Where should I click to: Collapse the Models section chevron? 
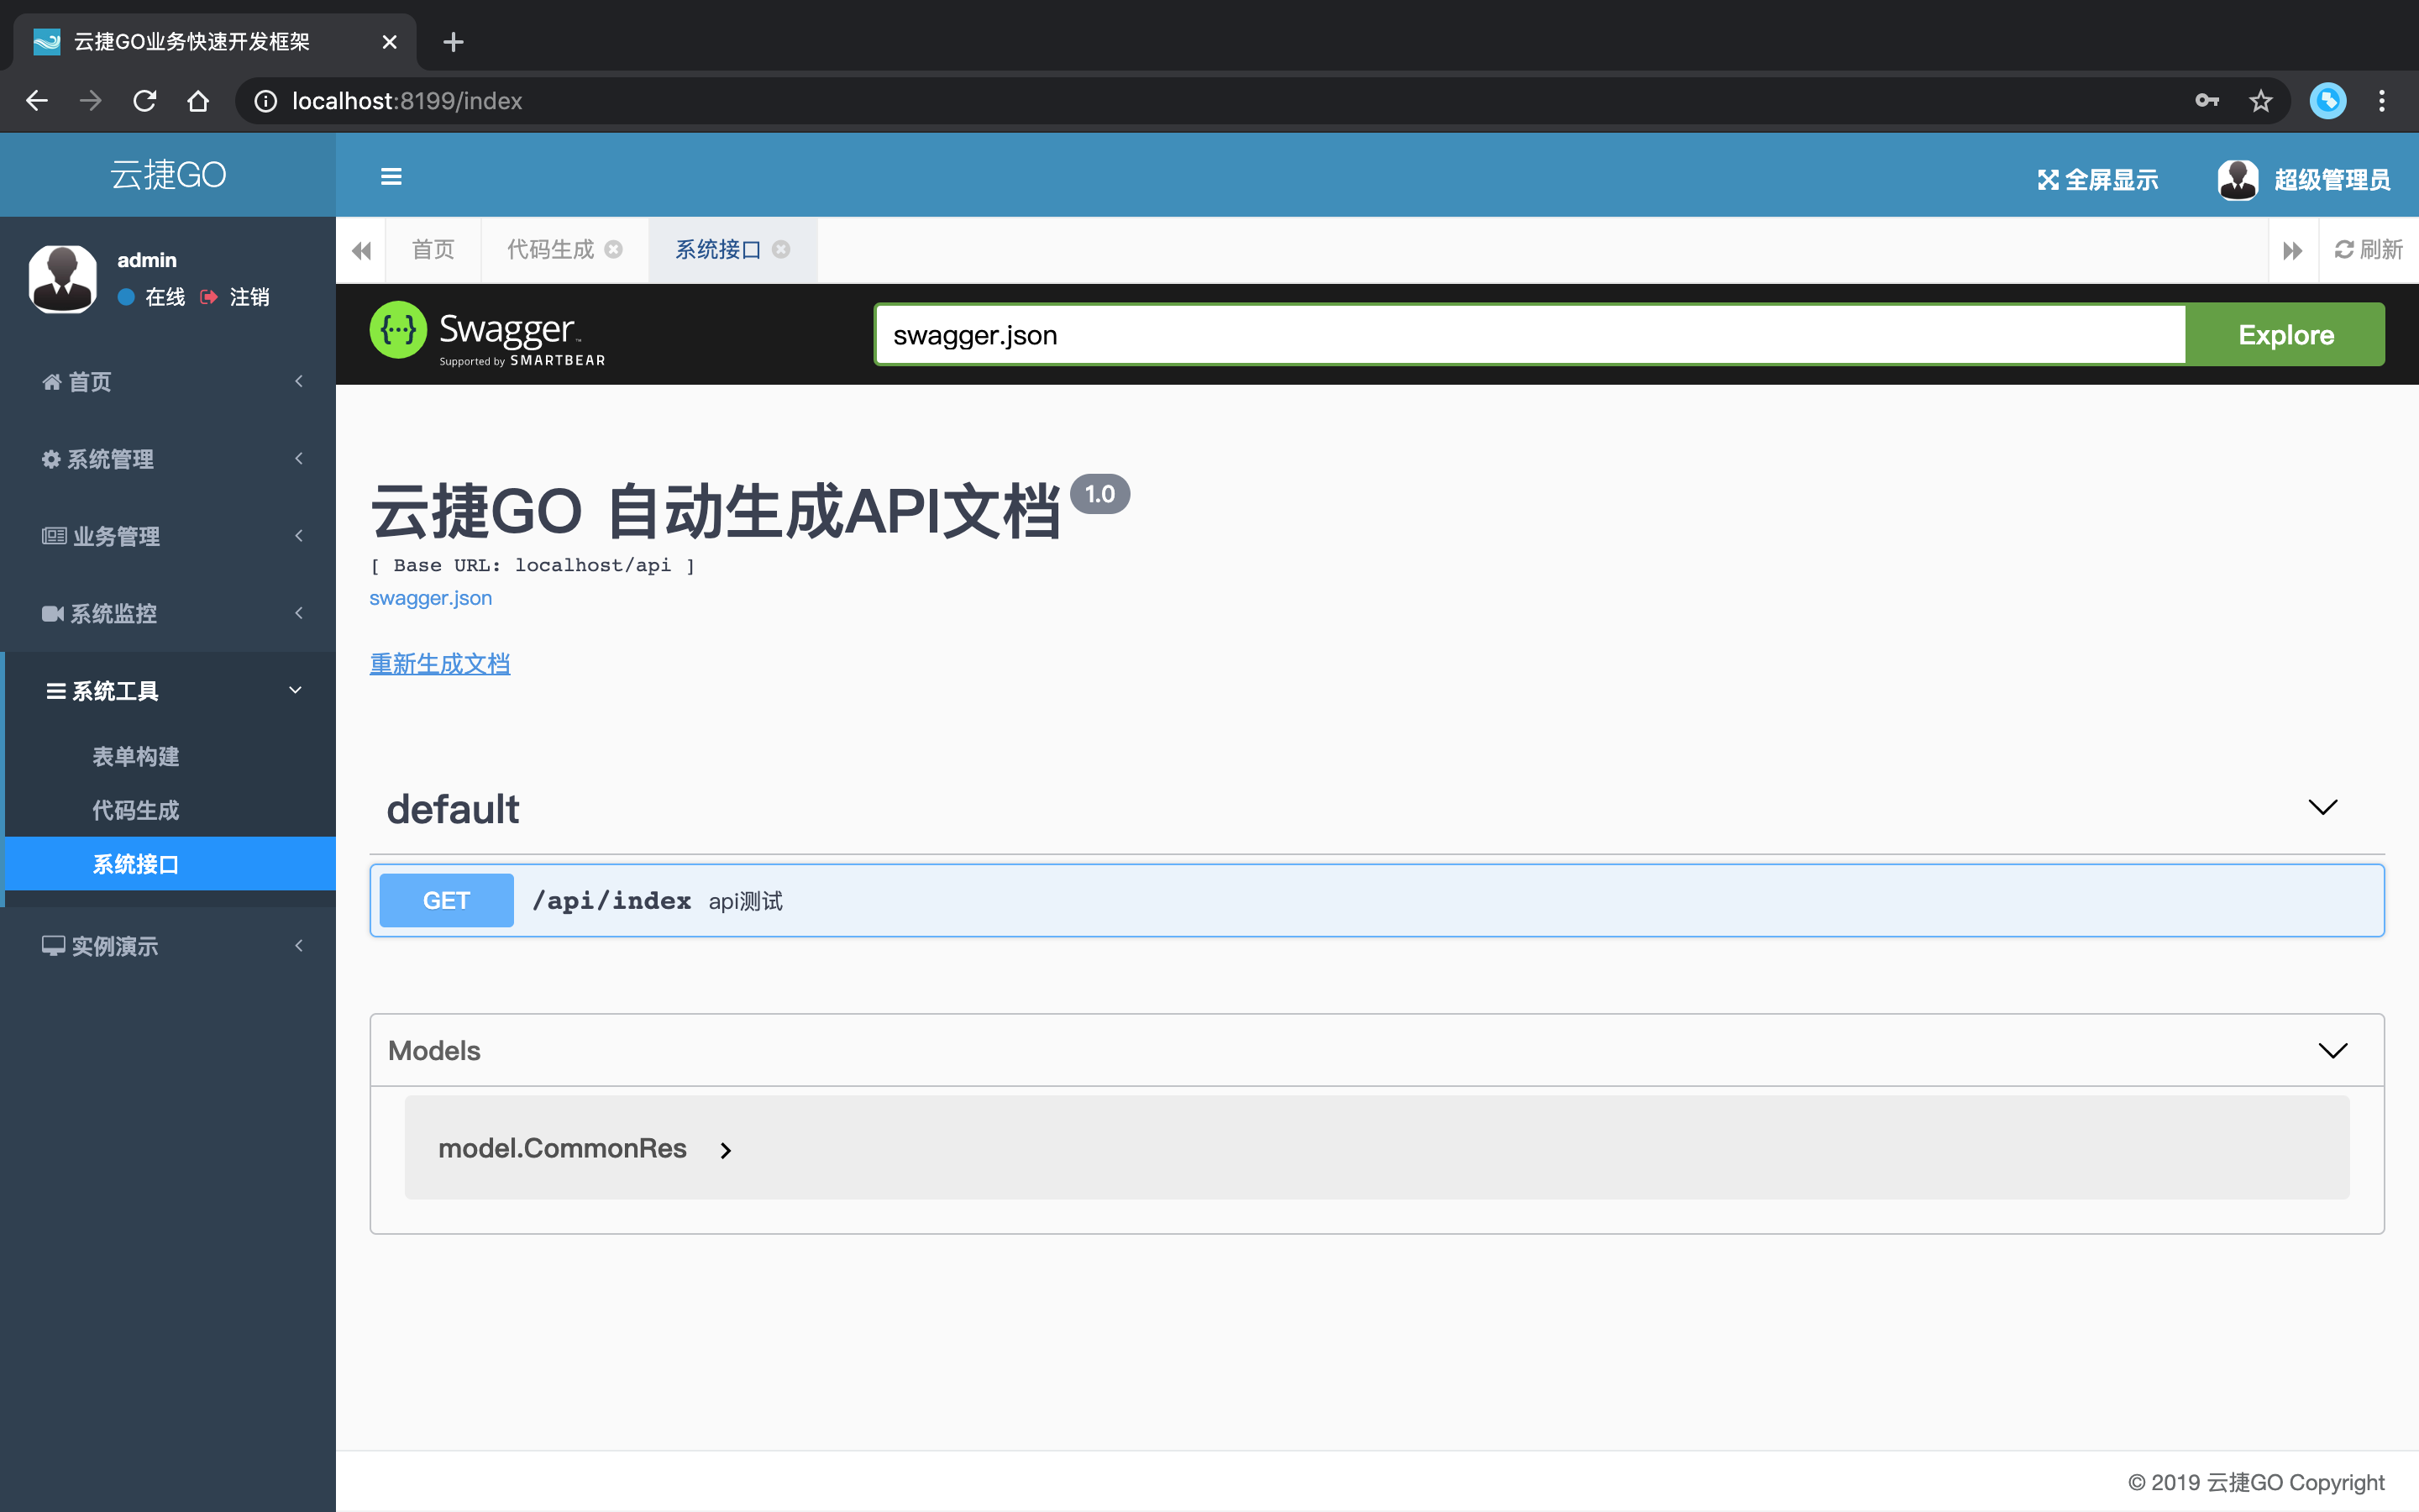(x=2332, y=1051)
